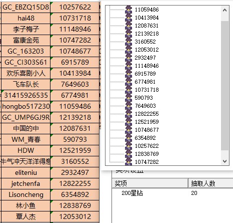Click spreadsheet cell GC_163203
The width and height of the screenshot is (233, 223).
click(x=25, y=51)
